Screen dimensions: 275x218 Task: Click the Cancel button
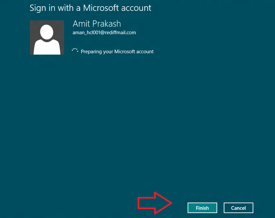tap(238, 208)
